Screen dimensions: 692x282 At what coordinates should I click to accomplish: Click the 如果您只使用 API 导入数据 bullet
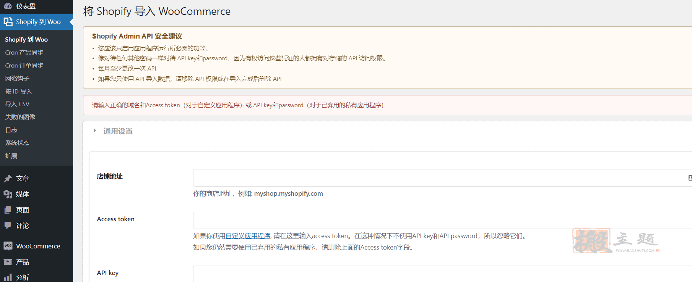(x=190, y=79)
